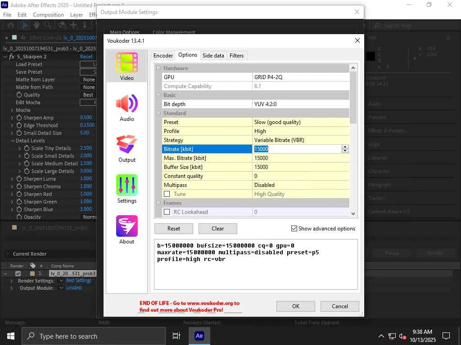Click the Best Settings link

(78, 281)
